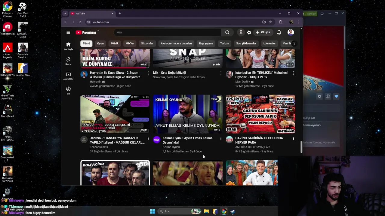Screen dimensions: 385x216
Task: Show more filter chips with the right arrow
Action: coord(294,43)
